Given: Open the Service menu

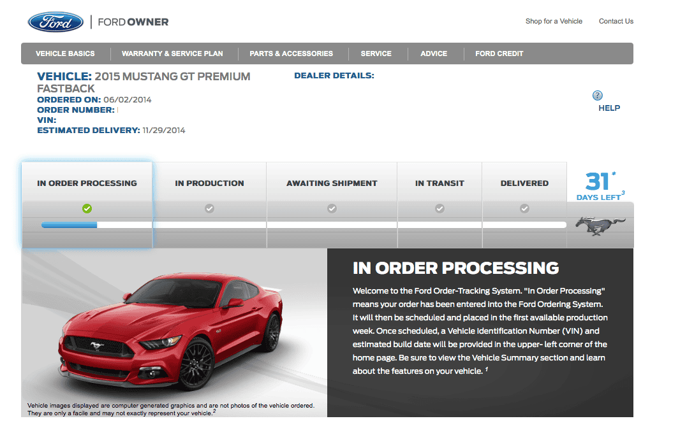Looking at the screenshot, I should [x=376, y=53].
